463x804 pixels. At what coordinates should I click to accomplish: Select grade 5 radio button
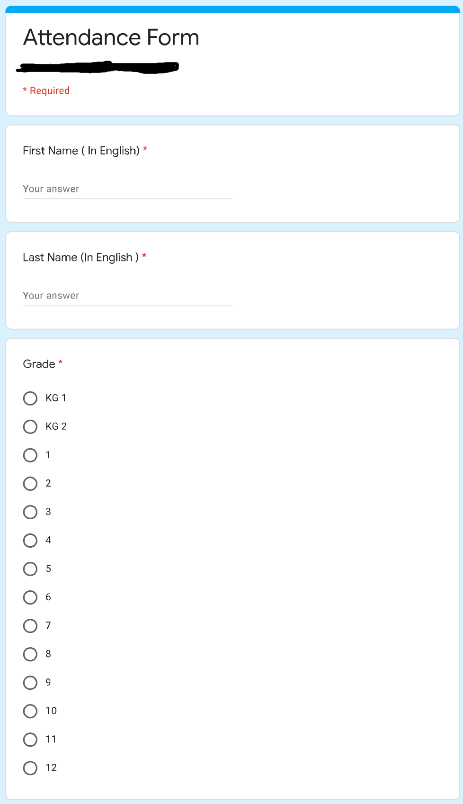30,569
